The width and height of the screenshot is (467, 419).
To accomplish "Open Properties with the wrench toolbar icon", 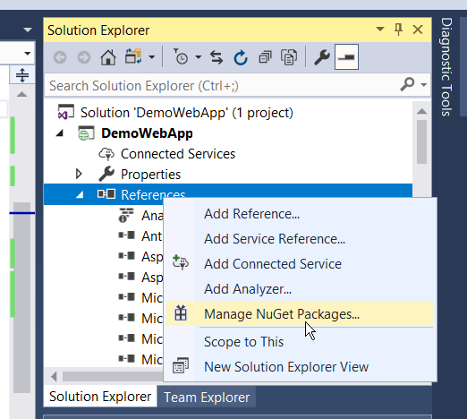I will point(322,57).
